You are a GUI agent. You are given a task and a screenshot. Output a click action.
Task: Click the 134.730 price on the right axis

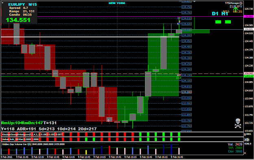(249, 9)
